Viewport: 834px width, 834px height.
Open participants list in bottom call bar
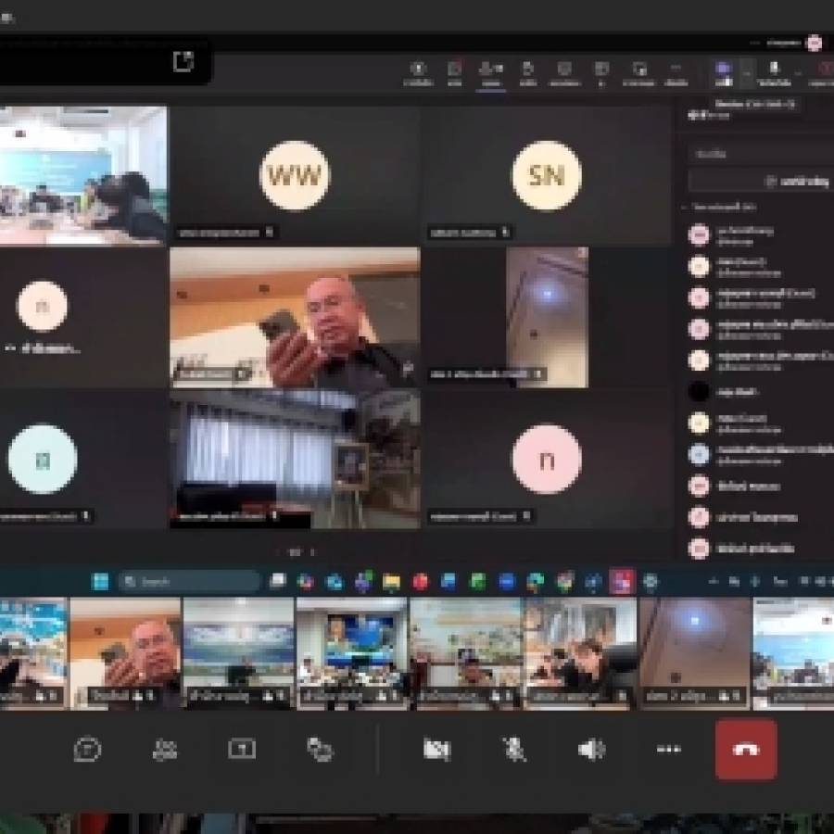coord(164,749)
